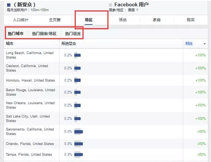The width and height of the screenshot is (211, 162).
Task: Click +100% value for Salt Lake City
Action: point(201,119)
